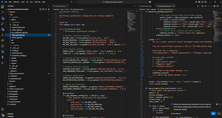Run the Python file with the play icon

[x=198, y=6]
